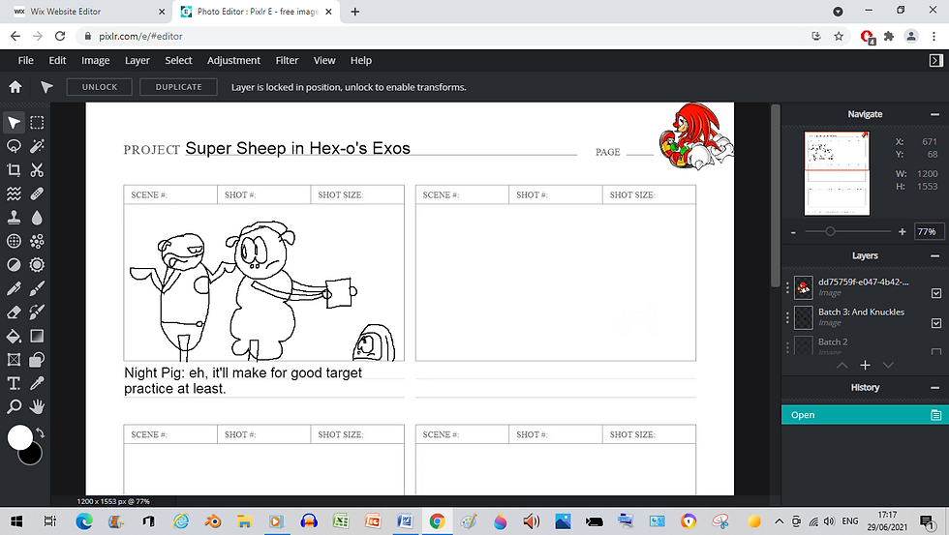Zoom out with the minus button
949x535 pixels.
[x=793, y=232]
